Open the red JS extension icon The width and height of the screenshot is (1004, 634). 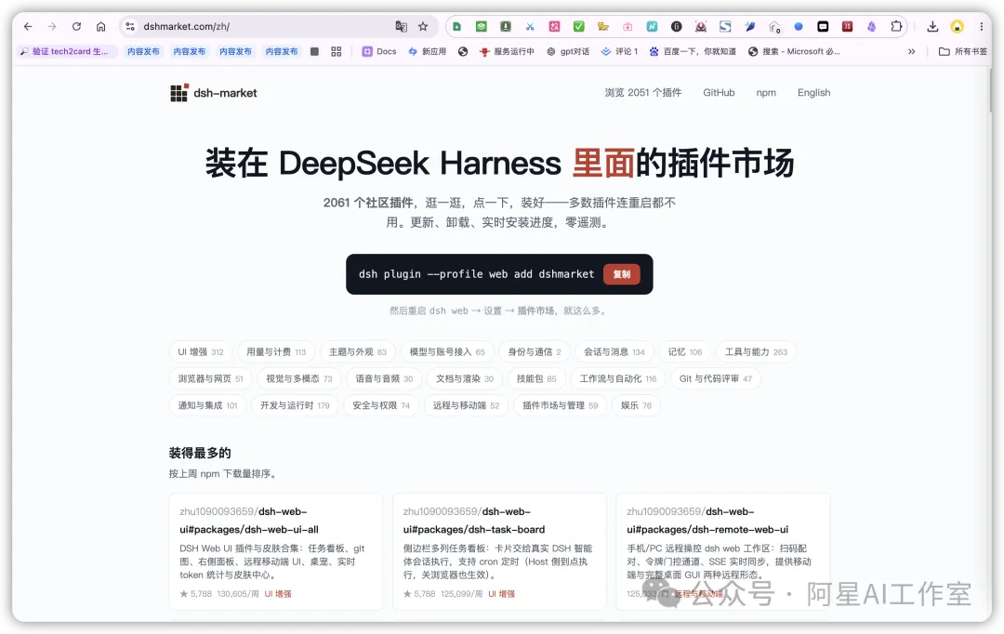[847, 26]
